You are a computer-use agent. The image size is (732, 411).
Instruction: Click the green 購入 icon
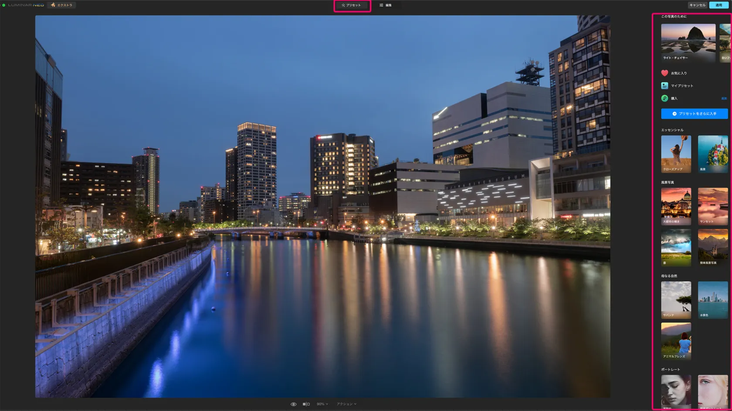coord(664,98)
